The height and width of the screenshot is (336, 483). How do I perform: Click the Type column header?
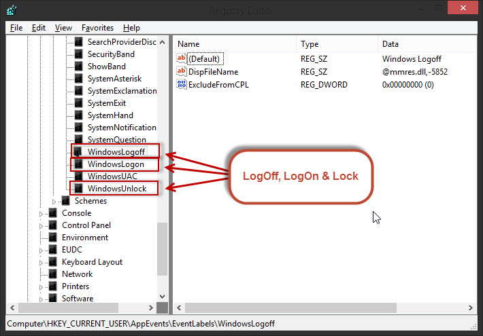[x=337, y=44]
